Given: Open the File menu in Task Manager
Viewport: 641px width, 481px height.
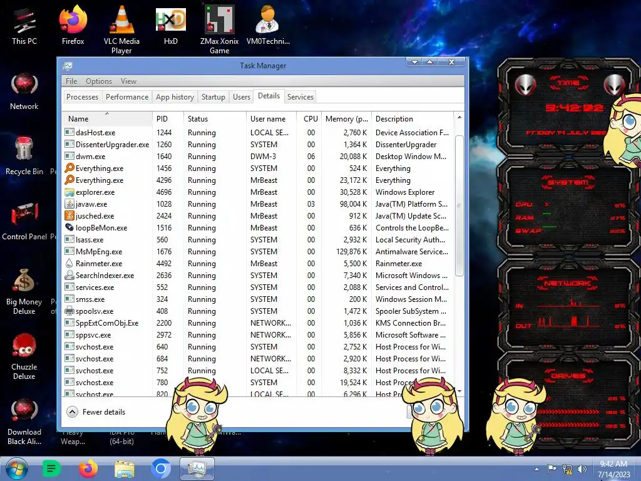Looking at the screenshot, I should point(71,81).
